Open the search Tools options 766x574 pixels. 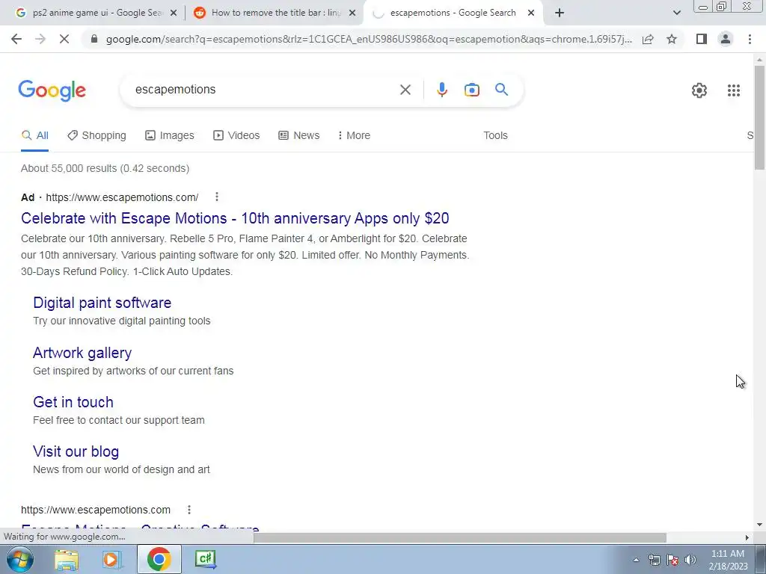pos(495,135)
